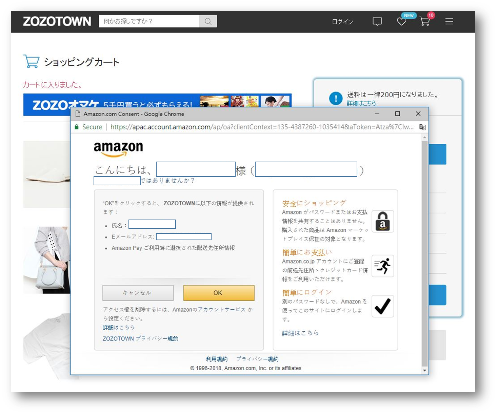Click the Amazon logo in consent popup
Viewport: 497px width, 414px height.
pos(118,149)
